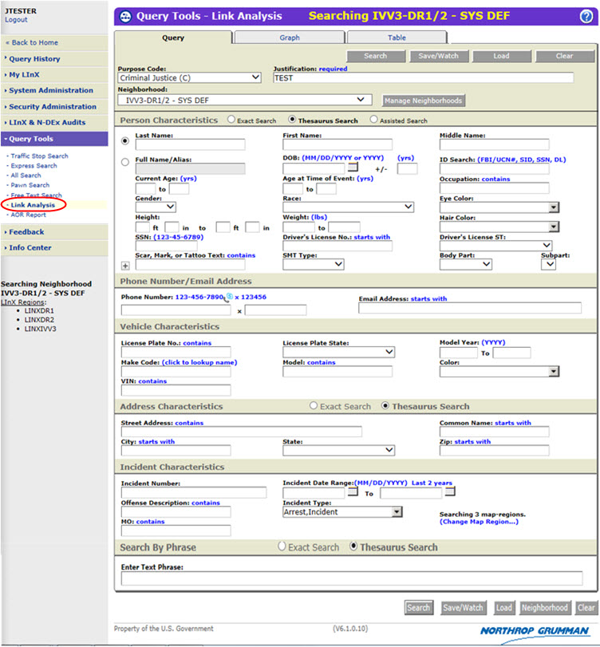Open Traffic Stop Search link
The width and height of the screenshot is (600, 647).
point(39,156)
